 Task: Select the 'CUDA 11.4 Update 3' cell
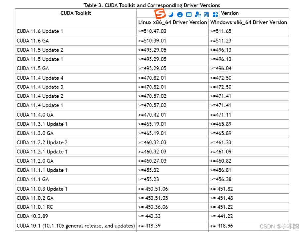(x=75, y=87)
